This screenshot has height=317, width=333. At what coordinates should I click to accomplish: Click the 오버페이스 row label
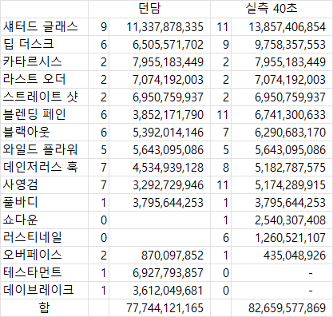click(44, 255)
